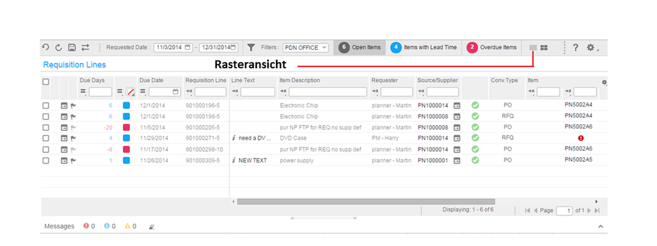657x246 pixels.
Task: Select the Overdue Items tab
Action: click(492, 48)
